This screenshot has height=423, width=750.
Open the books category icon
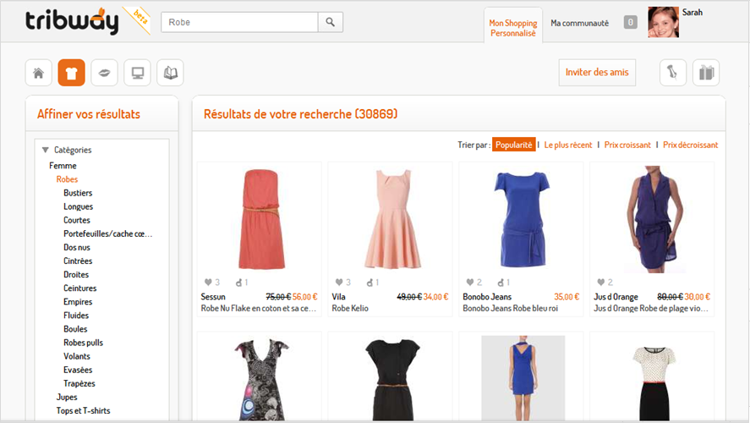170,73
